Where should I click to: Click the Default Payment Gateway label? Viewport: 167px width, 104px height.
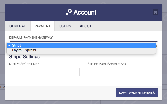(x=31, y=38)
